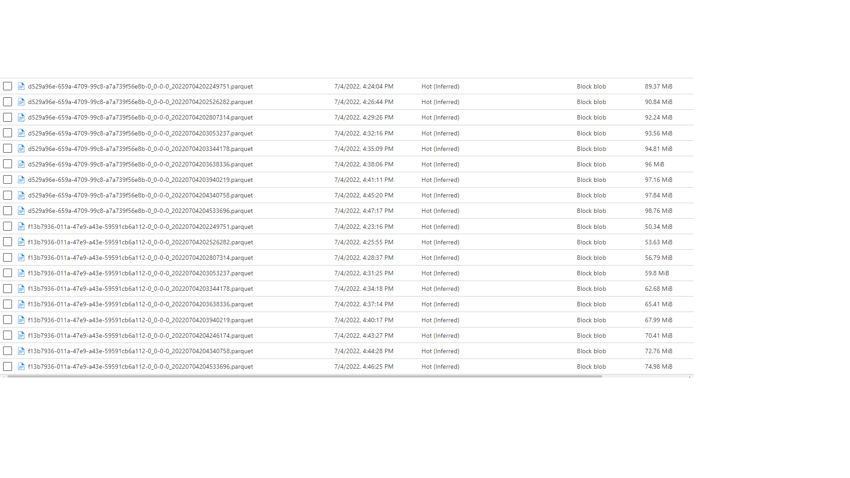Click Block blob type in 65.41 MiB row
Screen dimensions: 850x478
(591, 304)
